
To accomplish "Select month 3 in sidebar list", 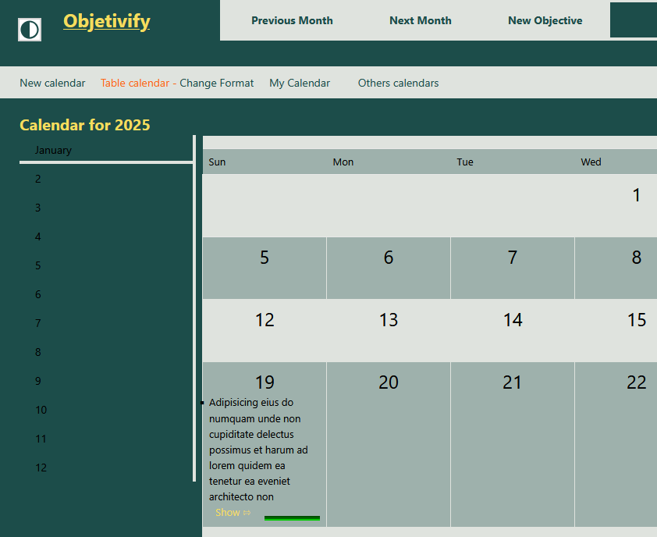I will point(38,208).
